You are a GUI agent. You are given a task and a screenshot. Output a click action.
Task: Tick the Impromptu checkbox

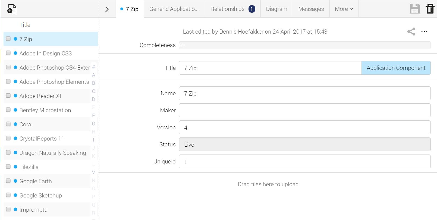point(8,209)
